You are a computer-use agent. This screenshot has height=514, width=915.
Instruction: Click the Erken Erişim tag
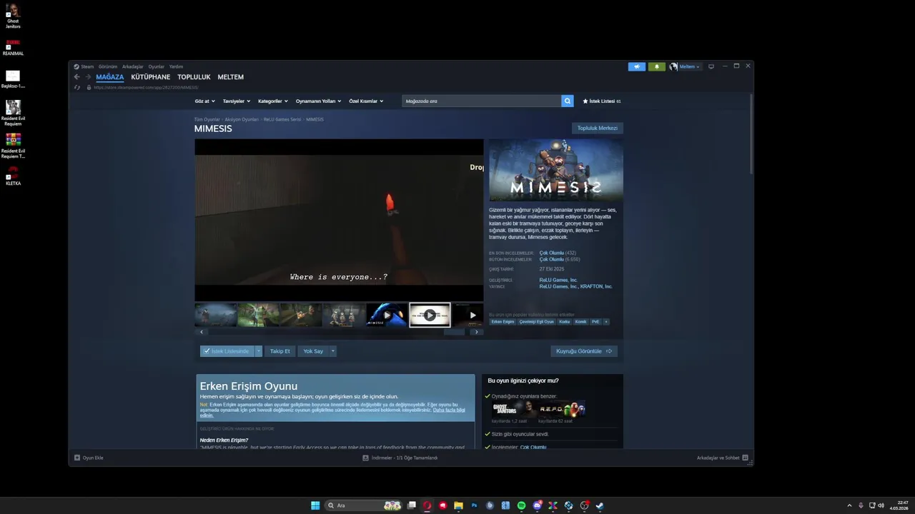503,322
